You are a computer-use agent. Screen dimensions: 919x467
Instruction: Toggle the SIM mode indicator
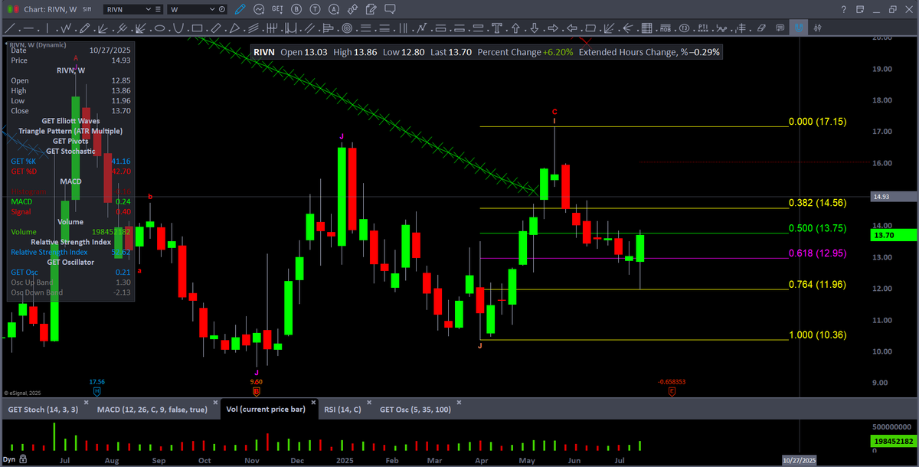pyautogui.click(x=87, y=9)
